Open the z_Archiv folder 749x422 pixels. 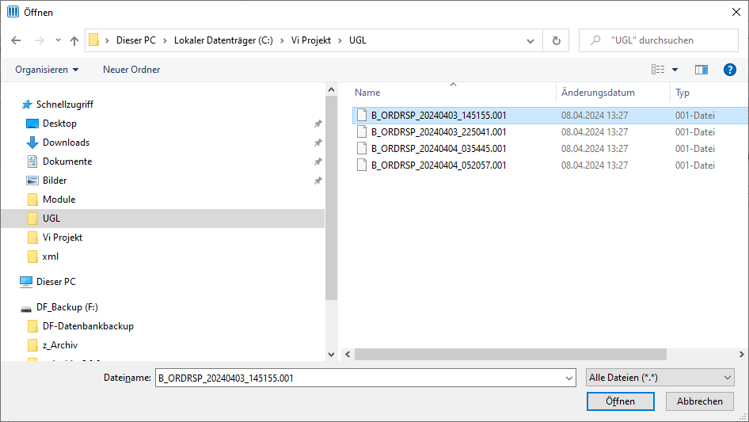click(59, 345)
